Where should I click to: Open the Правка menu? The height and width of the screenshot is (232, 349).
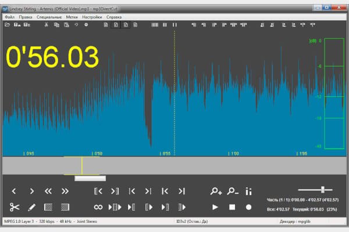click(26, 17)
